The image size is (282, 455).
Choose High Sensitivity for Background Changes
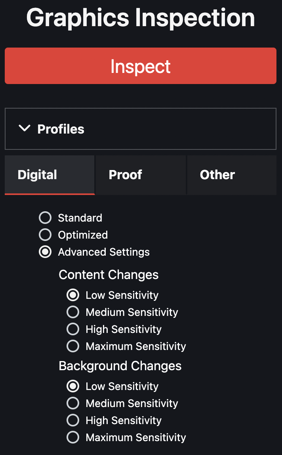[x=73, y=420]
